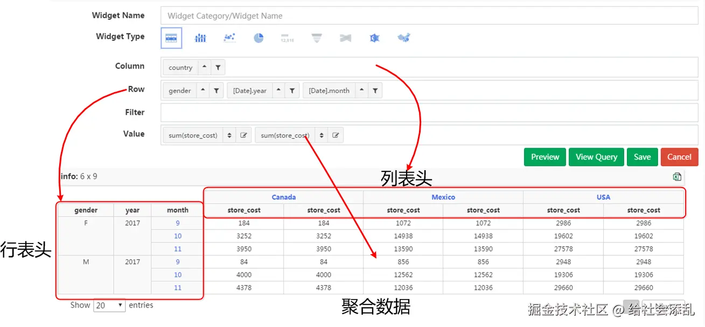Screen dimensions: 705x327
Task: Click month 9 link in the F group
Action: pos(178,223)
